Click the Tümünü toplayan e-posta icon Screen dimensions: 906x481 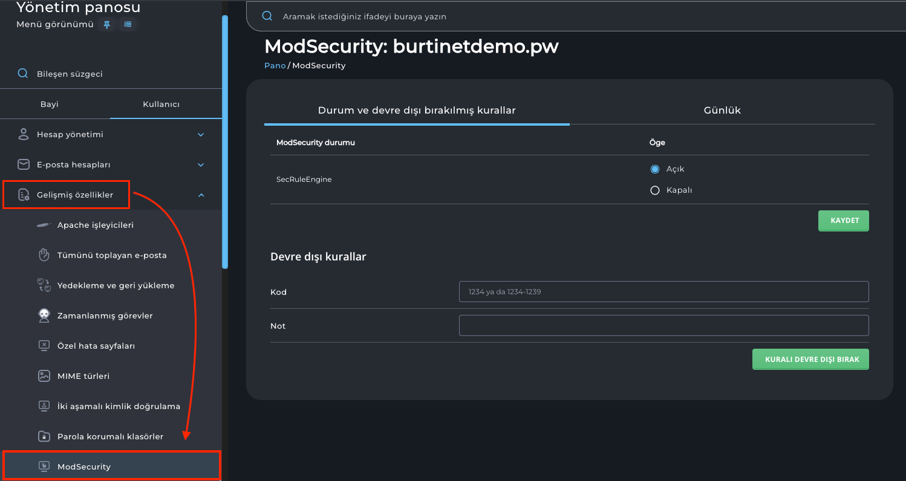click(43, 254)
